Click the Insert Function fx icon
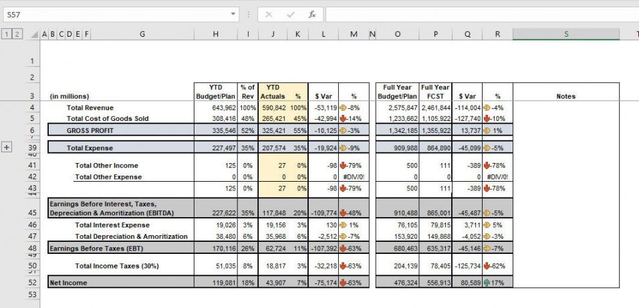Image resolution: width=639 pixels, height=308 pixels. click(x=312, y=15)
